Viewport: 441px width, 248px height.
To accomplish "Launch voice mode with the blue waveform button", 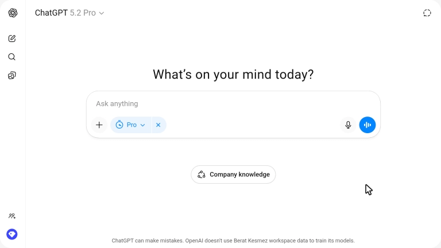I will coord(367,125).
